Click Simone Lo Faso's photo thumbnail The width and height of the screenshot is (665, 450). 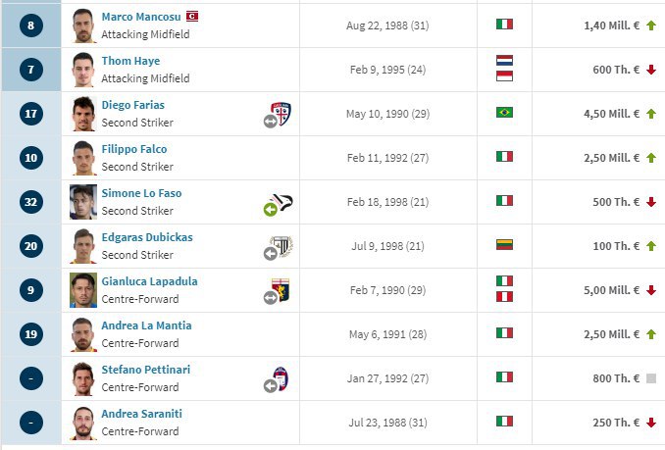pyautogui.click(x=83, y=202)
